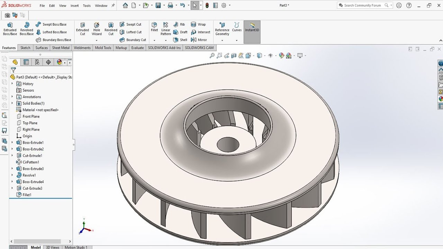Select the Extruded Boss/Base tool

(x=10, y=29)
